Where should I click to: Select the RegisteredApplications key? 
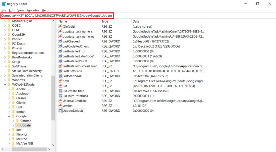(x=28, y=53)
